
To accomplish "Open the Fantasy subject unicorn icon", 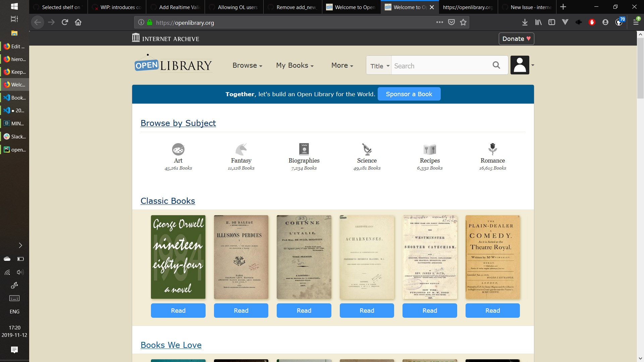I will pyautogui.click(x=241, y=149).
